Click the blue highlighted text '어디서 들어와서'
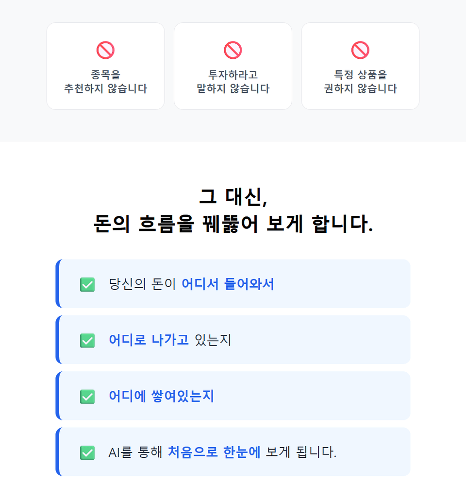 pos(228,284)
